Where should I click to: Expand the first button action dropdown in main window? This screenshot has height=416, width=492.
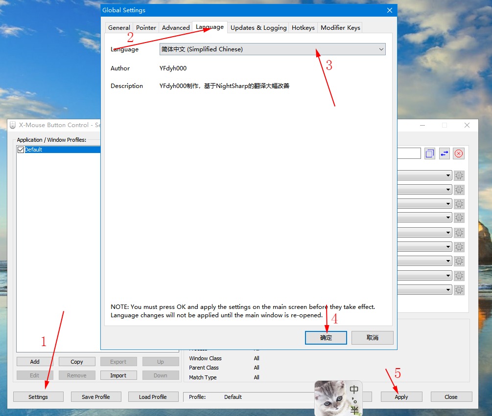pyautogui.click(x=424, y=175)
